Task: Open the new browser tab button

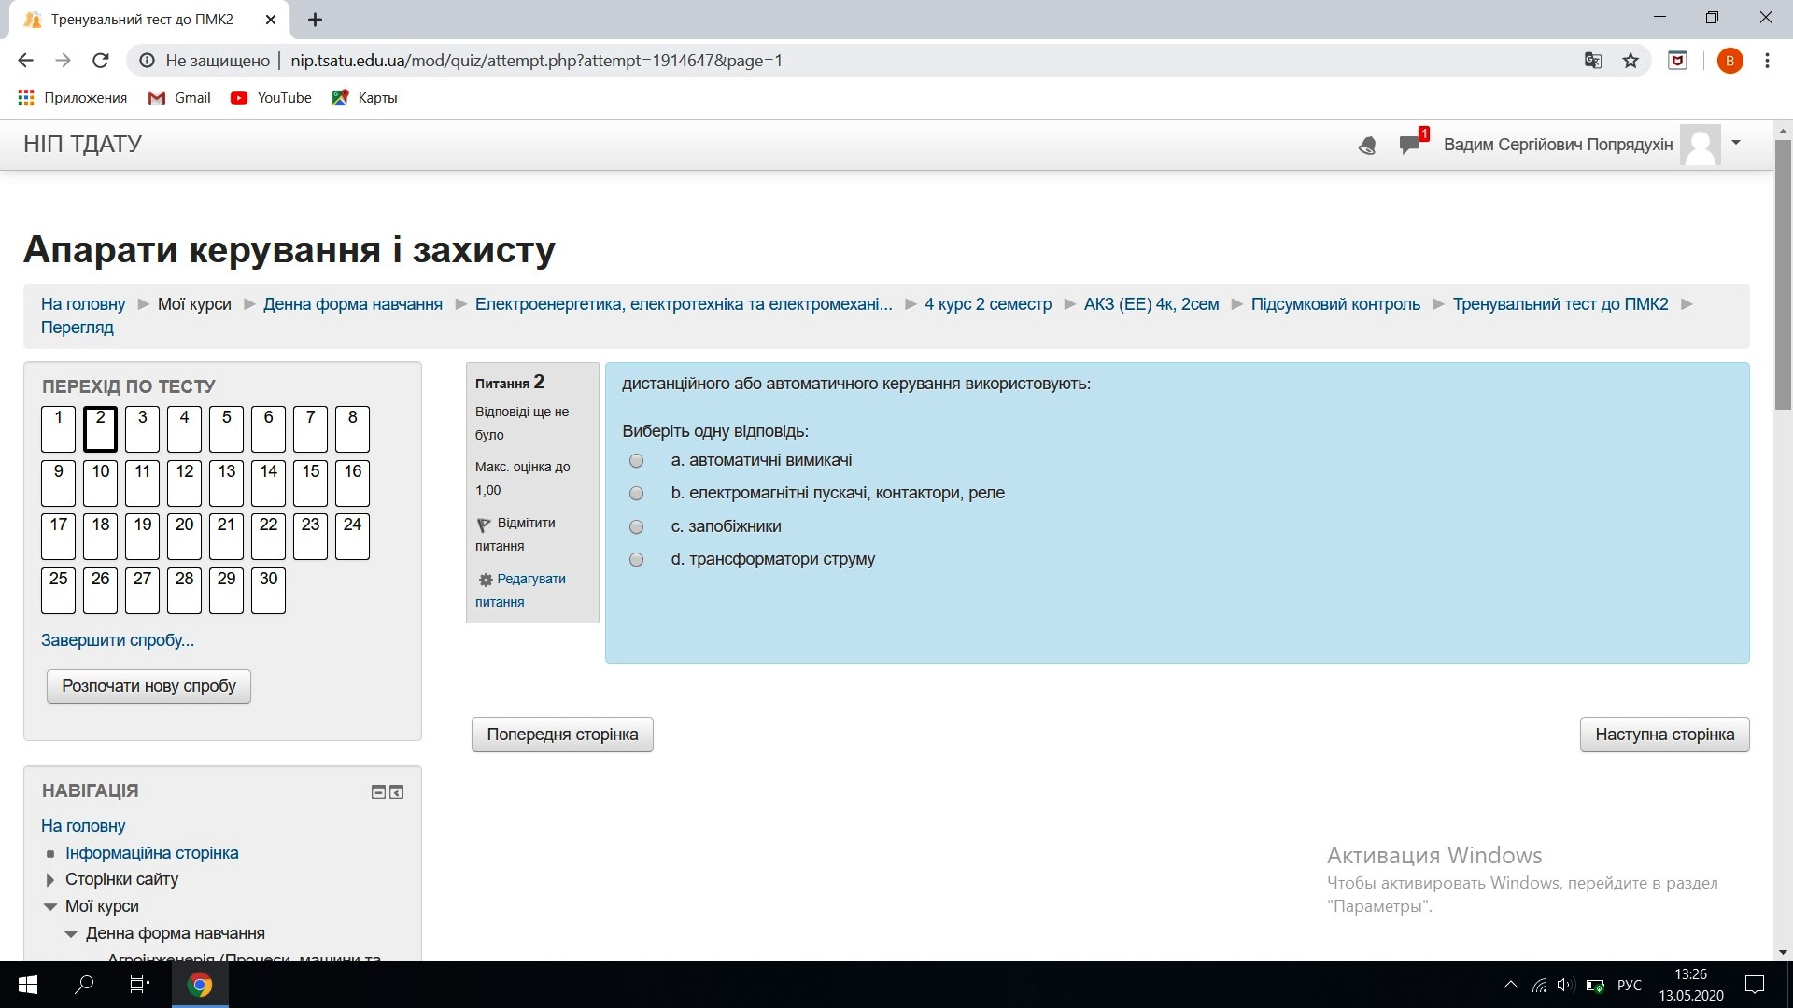Action: 315,20
